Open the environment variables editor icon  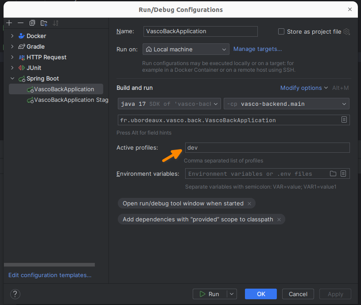343,174
